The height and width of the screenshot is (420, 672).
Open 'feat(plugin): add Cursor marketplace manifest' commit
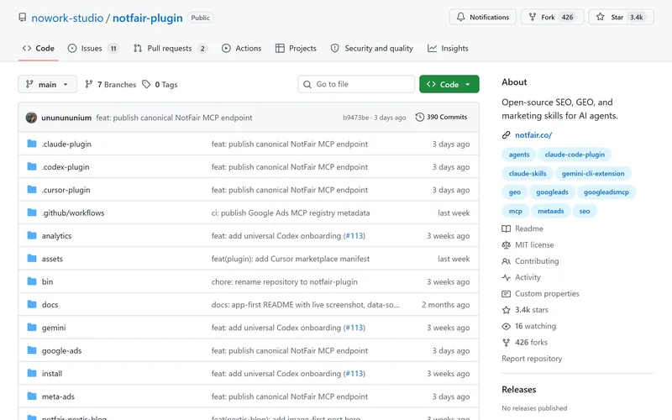coord(290,259)
